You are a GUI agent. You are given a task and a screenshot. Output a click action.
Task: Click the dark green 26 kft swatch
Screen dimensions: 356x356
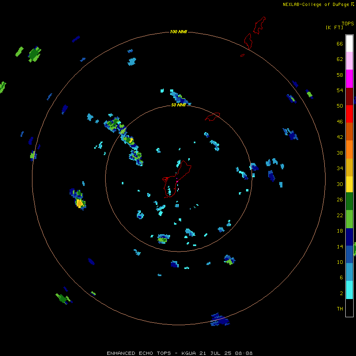point(349,201)
